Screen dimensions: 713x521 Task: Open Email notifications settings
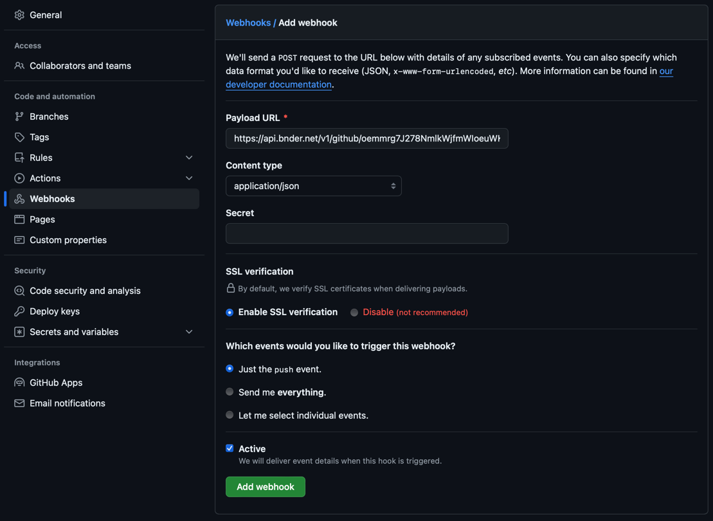[104, 403]
